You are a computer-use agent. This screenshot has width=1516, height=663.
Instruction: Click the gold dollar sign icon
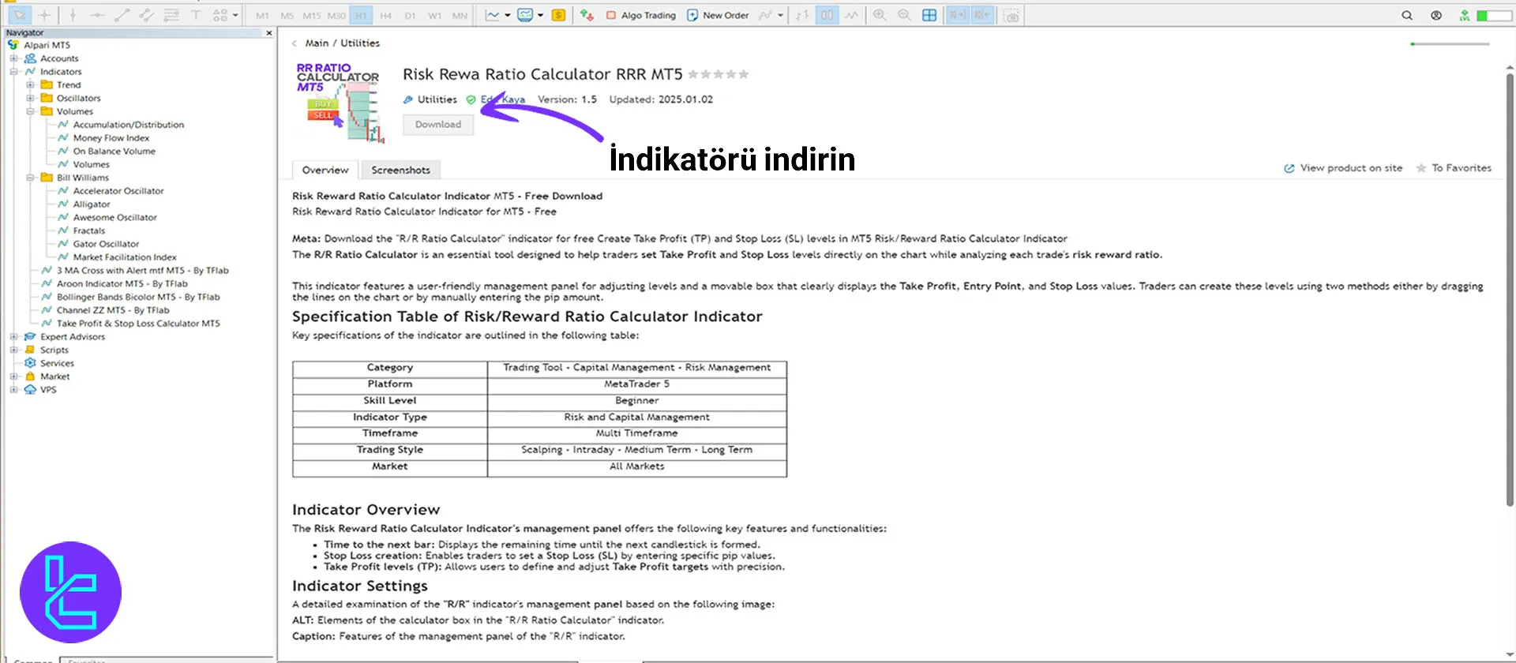(x=558, y=15)
